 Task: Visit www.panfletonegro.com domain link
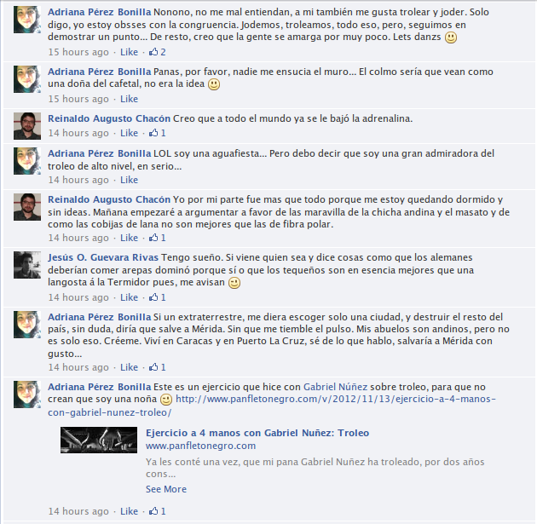pyautogui.click(x=200, y=446)
